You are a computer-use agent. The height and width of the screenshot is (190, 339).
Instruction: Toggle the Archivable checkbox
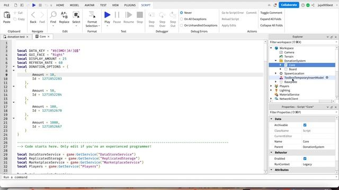(305, 125)
